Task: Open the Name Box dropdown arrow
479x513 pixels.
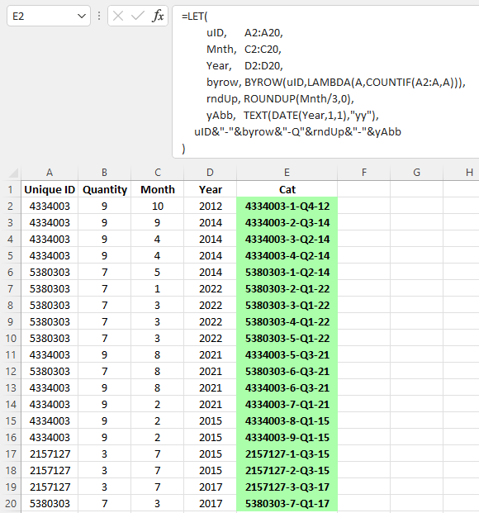Action: (x=82, y=16)
